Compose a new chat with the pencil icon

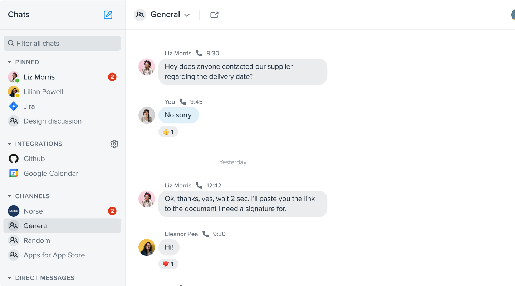coord(108,15)
